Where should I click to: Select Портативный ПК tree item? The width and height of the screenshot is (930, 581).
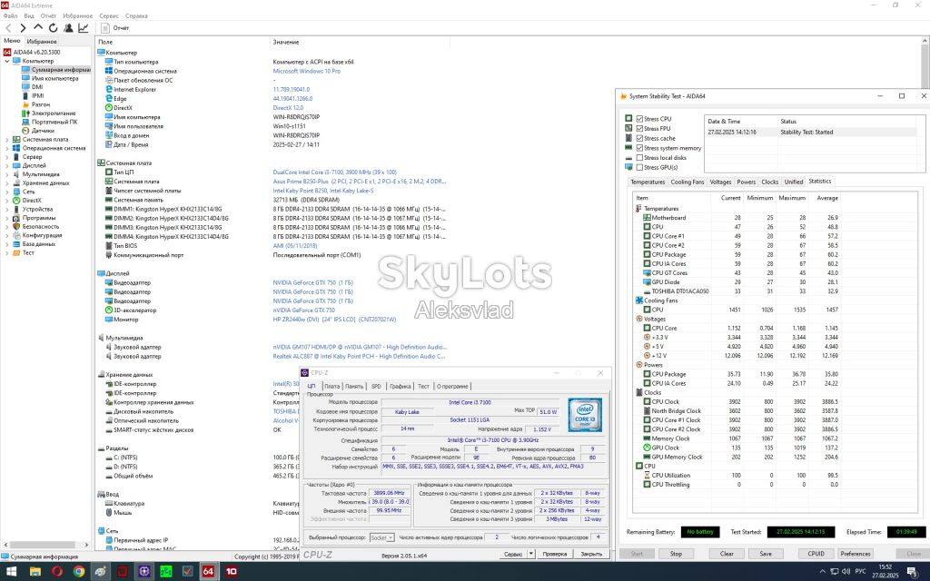tap(54, 122)
